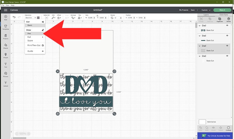Viewport: 234px width, 139px height.
Task: Click the X position stepper
Action: 134,18
